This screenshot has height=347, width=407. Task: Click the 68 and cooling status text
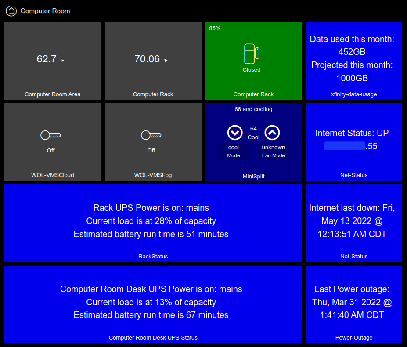point(253,109)
